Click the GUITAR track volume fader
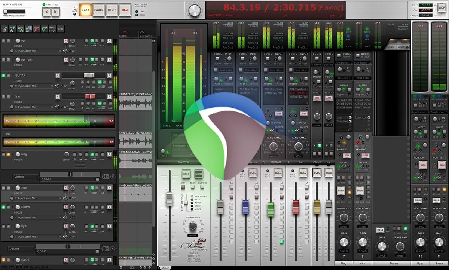This screenshot has width=449, height=270. (x=89, y=75)
